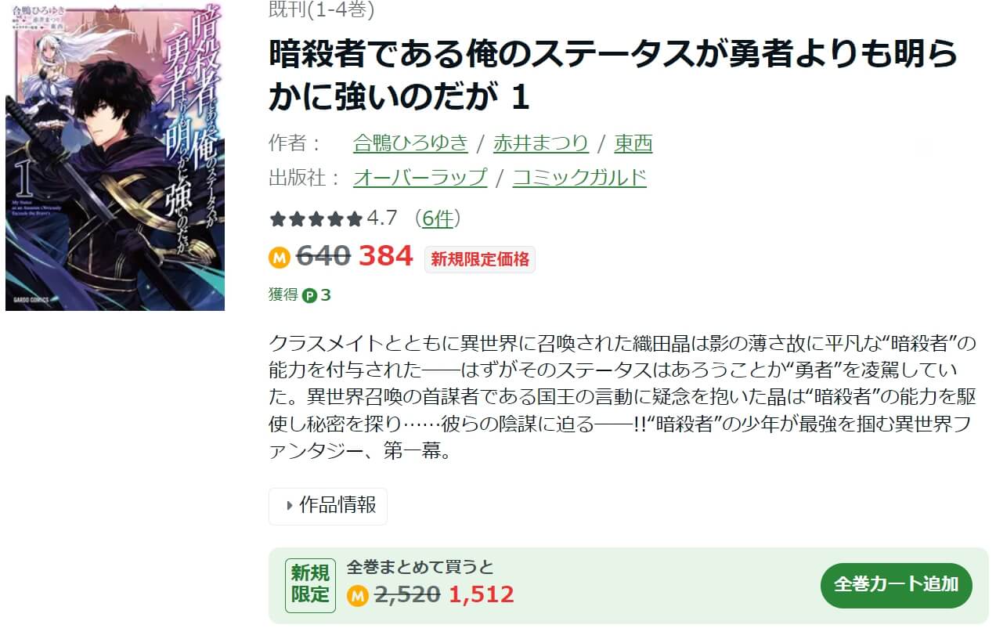Screen dimensions: 996x639
Task: Click the 既刊(1-4巻) volume label
Action: (x=321, y=9)
